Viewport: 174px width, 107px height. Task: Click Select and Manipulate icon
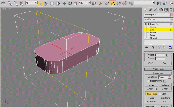tap(101, 4)
